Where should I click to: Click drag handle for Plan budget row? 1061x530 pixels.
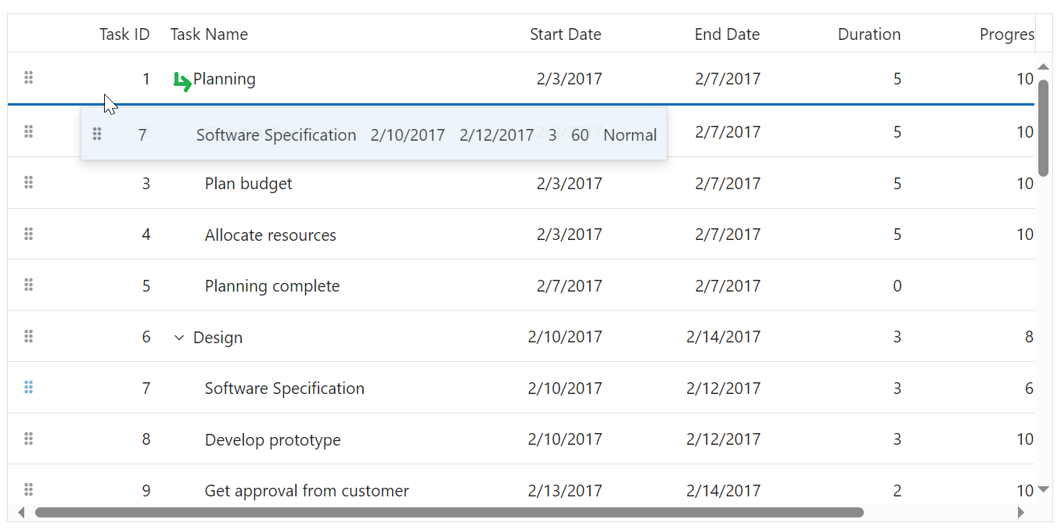tap(29, 182)
